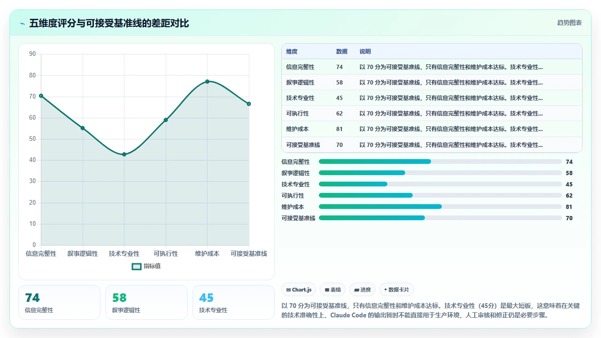
Task: Click the table value 74
Action: (x=339, y=67)
